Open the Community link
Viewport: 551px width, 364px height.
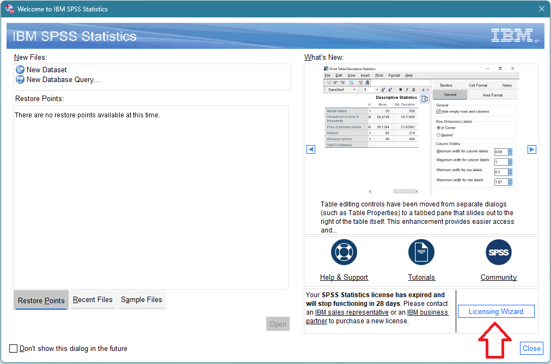[x=499, y=278]
